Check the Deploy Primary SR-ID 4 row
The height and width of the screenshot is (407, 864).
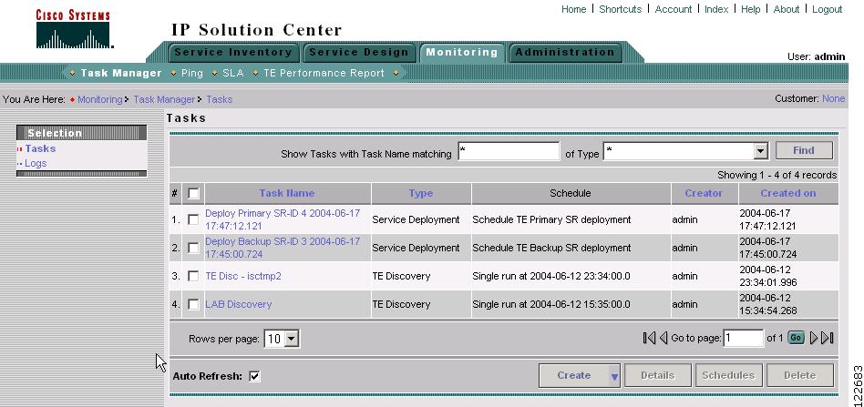[193, 219]
